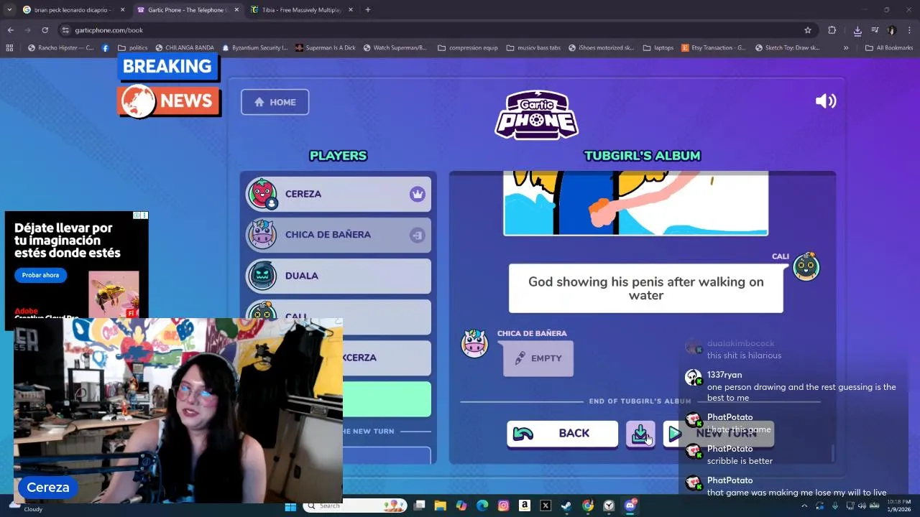Image resolution: width=920 pixels, height=517 pixels.
Task: Click the Gartic Phone logo
Action: [537, 115]
